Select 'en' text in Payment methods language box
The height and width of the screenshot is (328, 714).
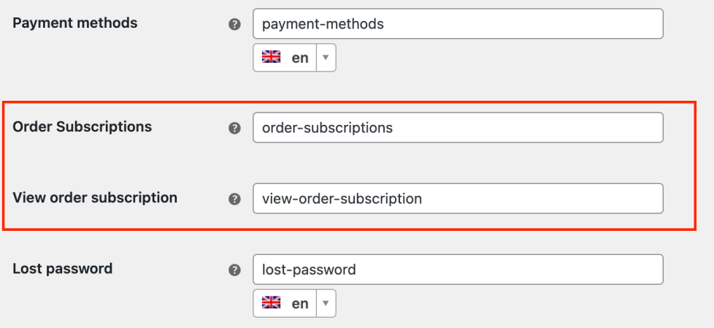point(299,58)
